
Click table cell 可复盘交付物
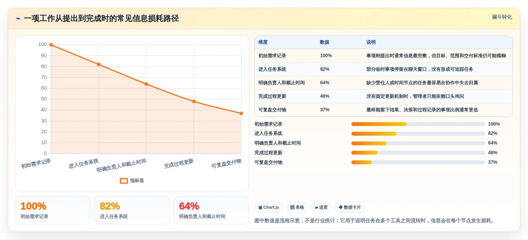click(x=272, y=110)
